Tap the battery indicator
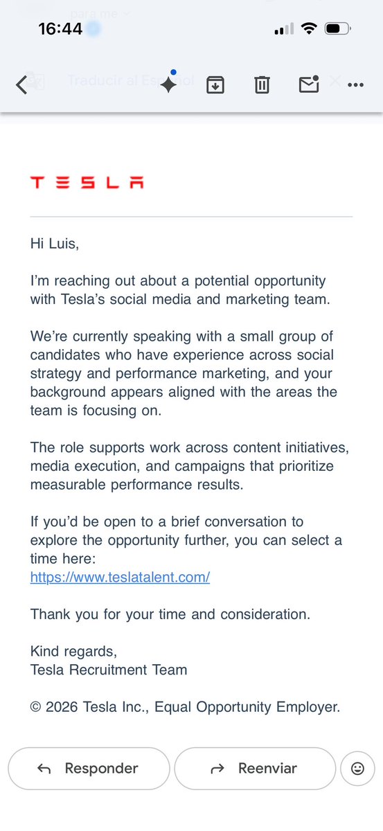This screenshot has width=383, height=831. click(337, 29)
